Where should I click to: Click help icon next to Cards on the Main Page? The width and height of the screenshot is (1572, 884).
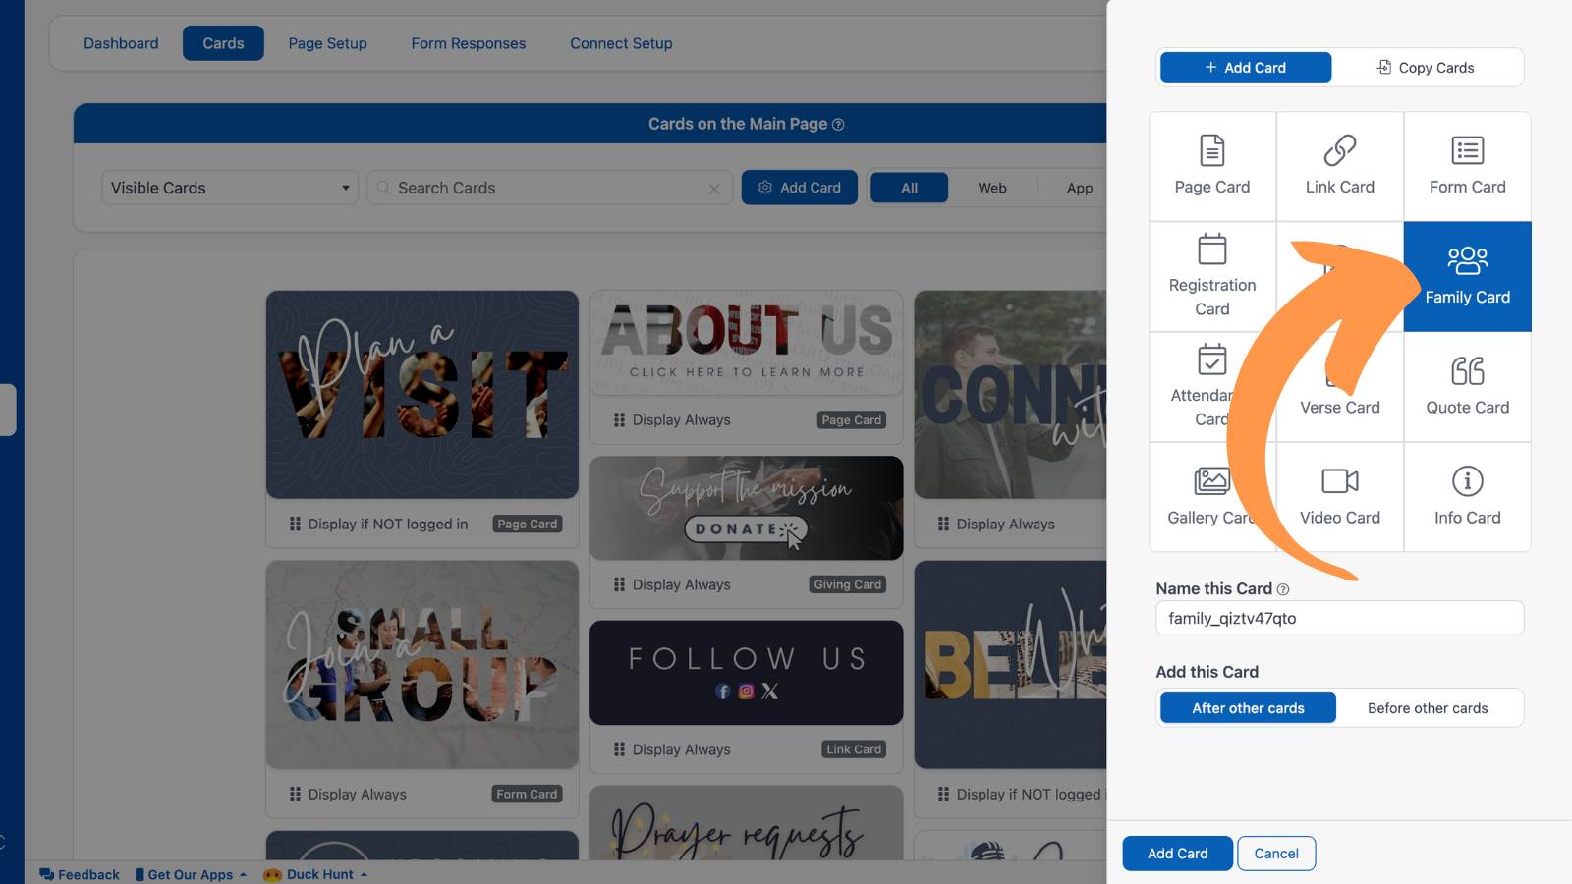coord(838,125)
